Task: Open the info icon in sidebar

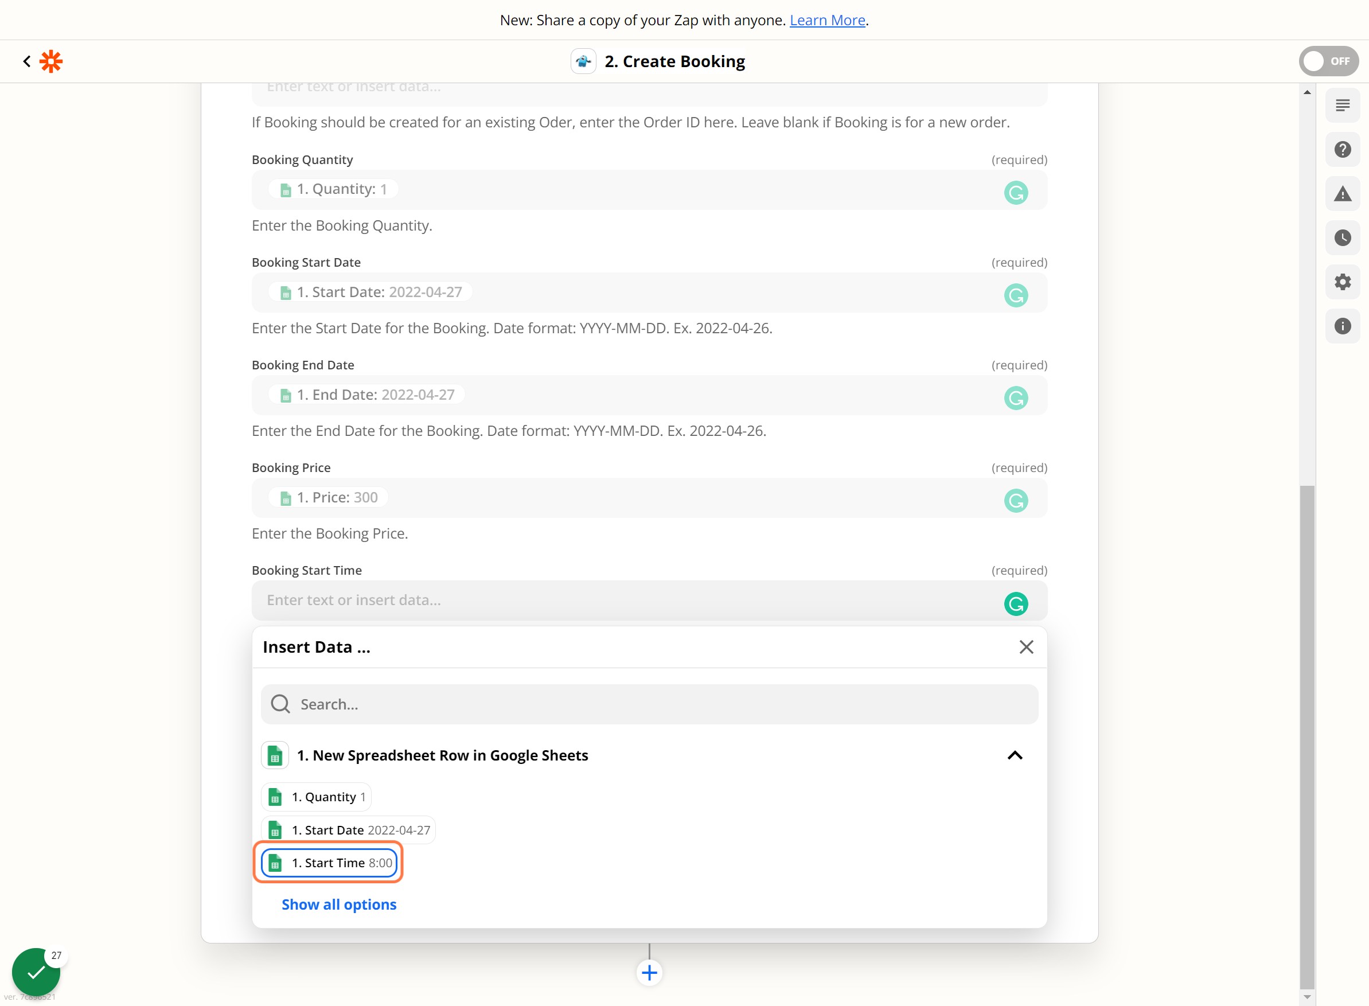Action: pyautogui.click(x=1342, y=326)
